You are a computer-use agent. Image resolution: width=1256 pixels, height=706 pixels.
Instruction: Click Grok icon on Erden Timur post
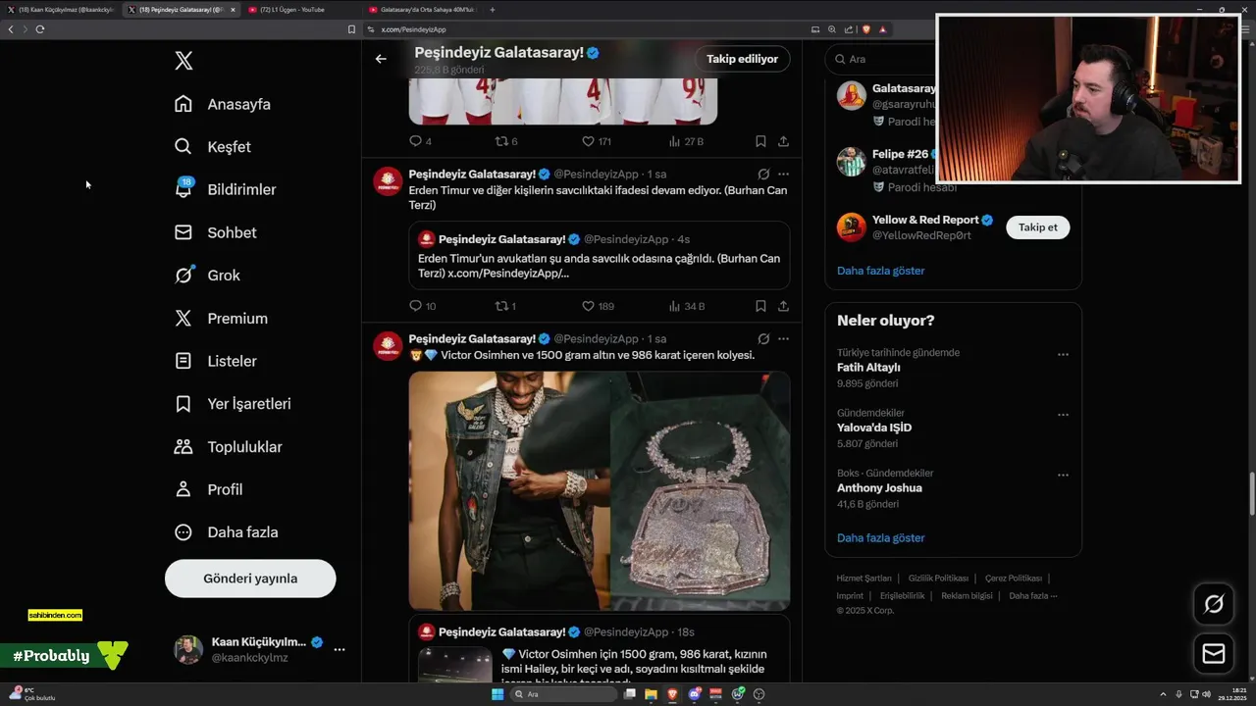tap(763, 174)
